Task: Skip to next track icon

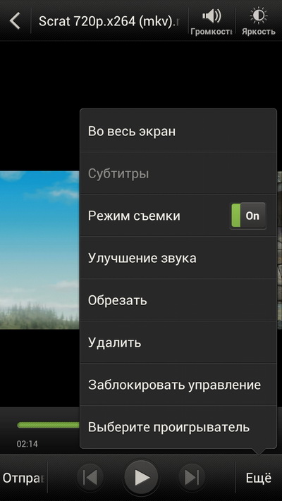Action: click(192, 478)
